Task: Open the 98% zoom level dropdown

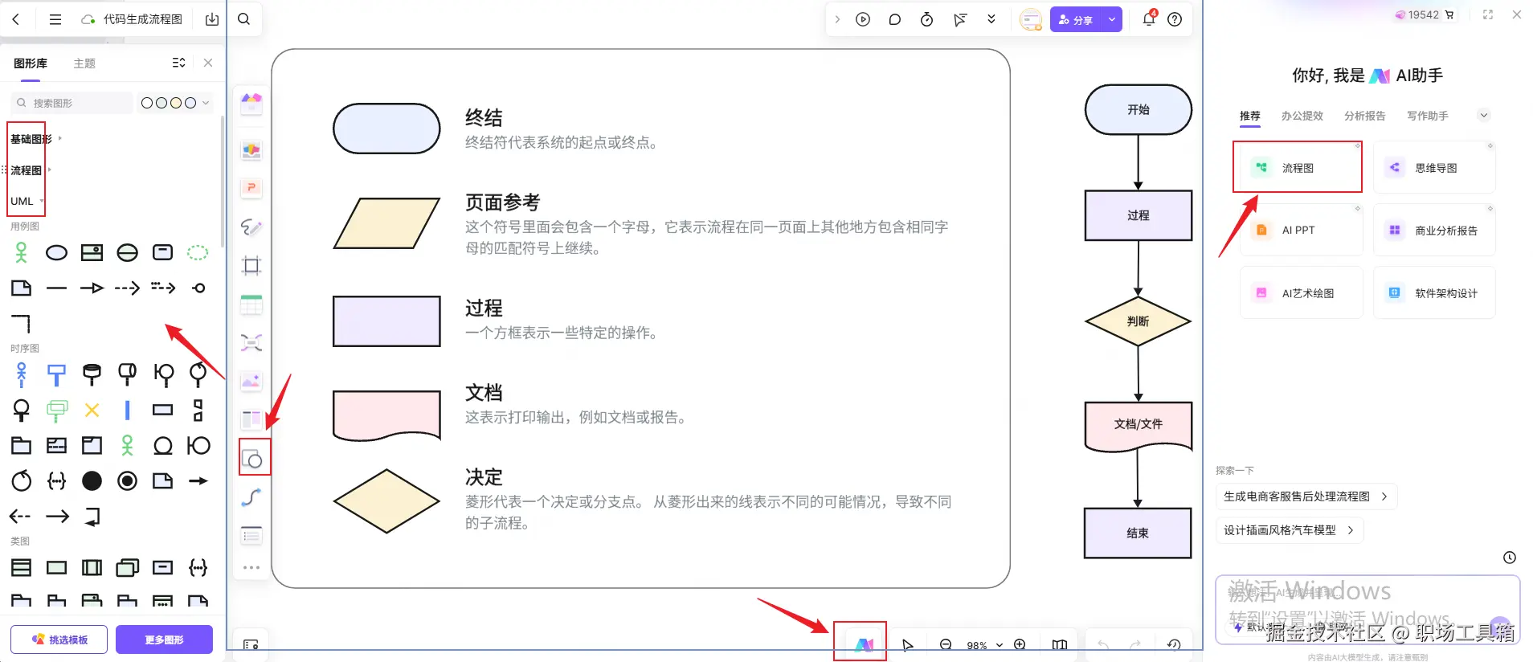Action: (x=984, y=645)
